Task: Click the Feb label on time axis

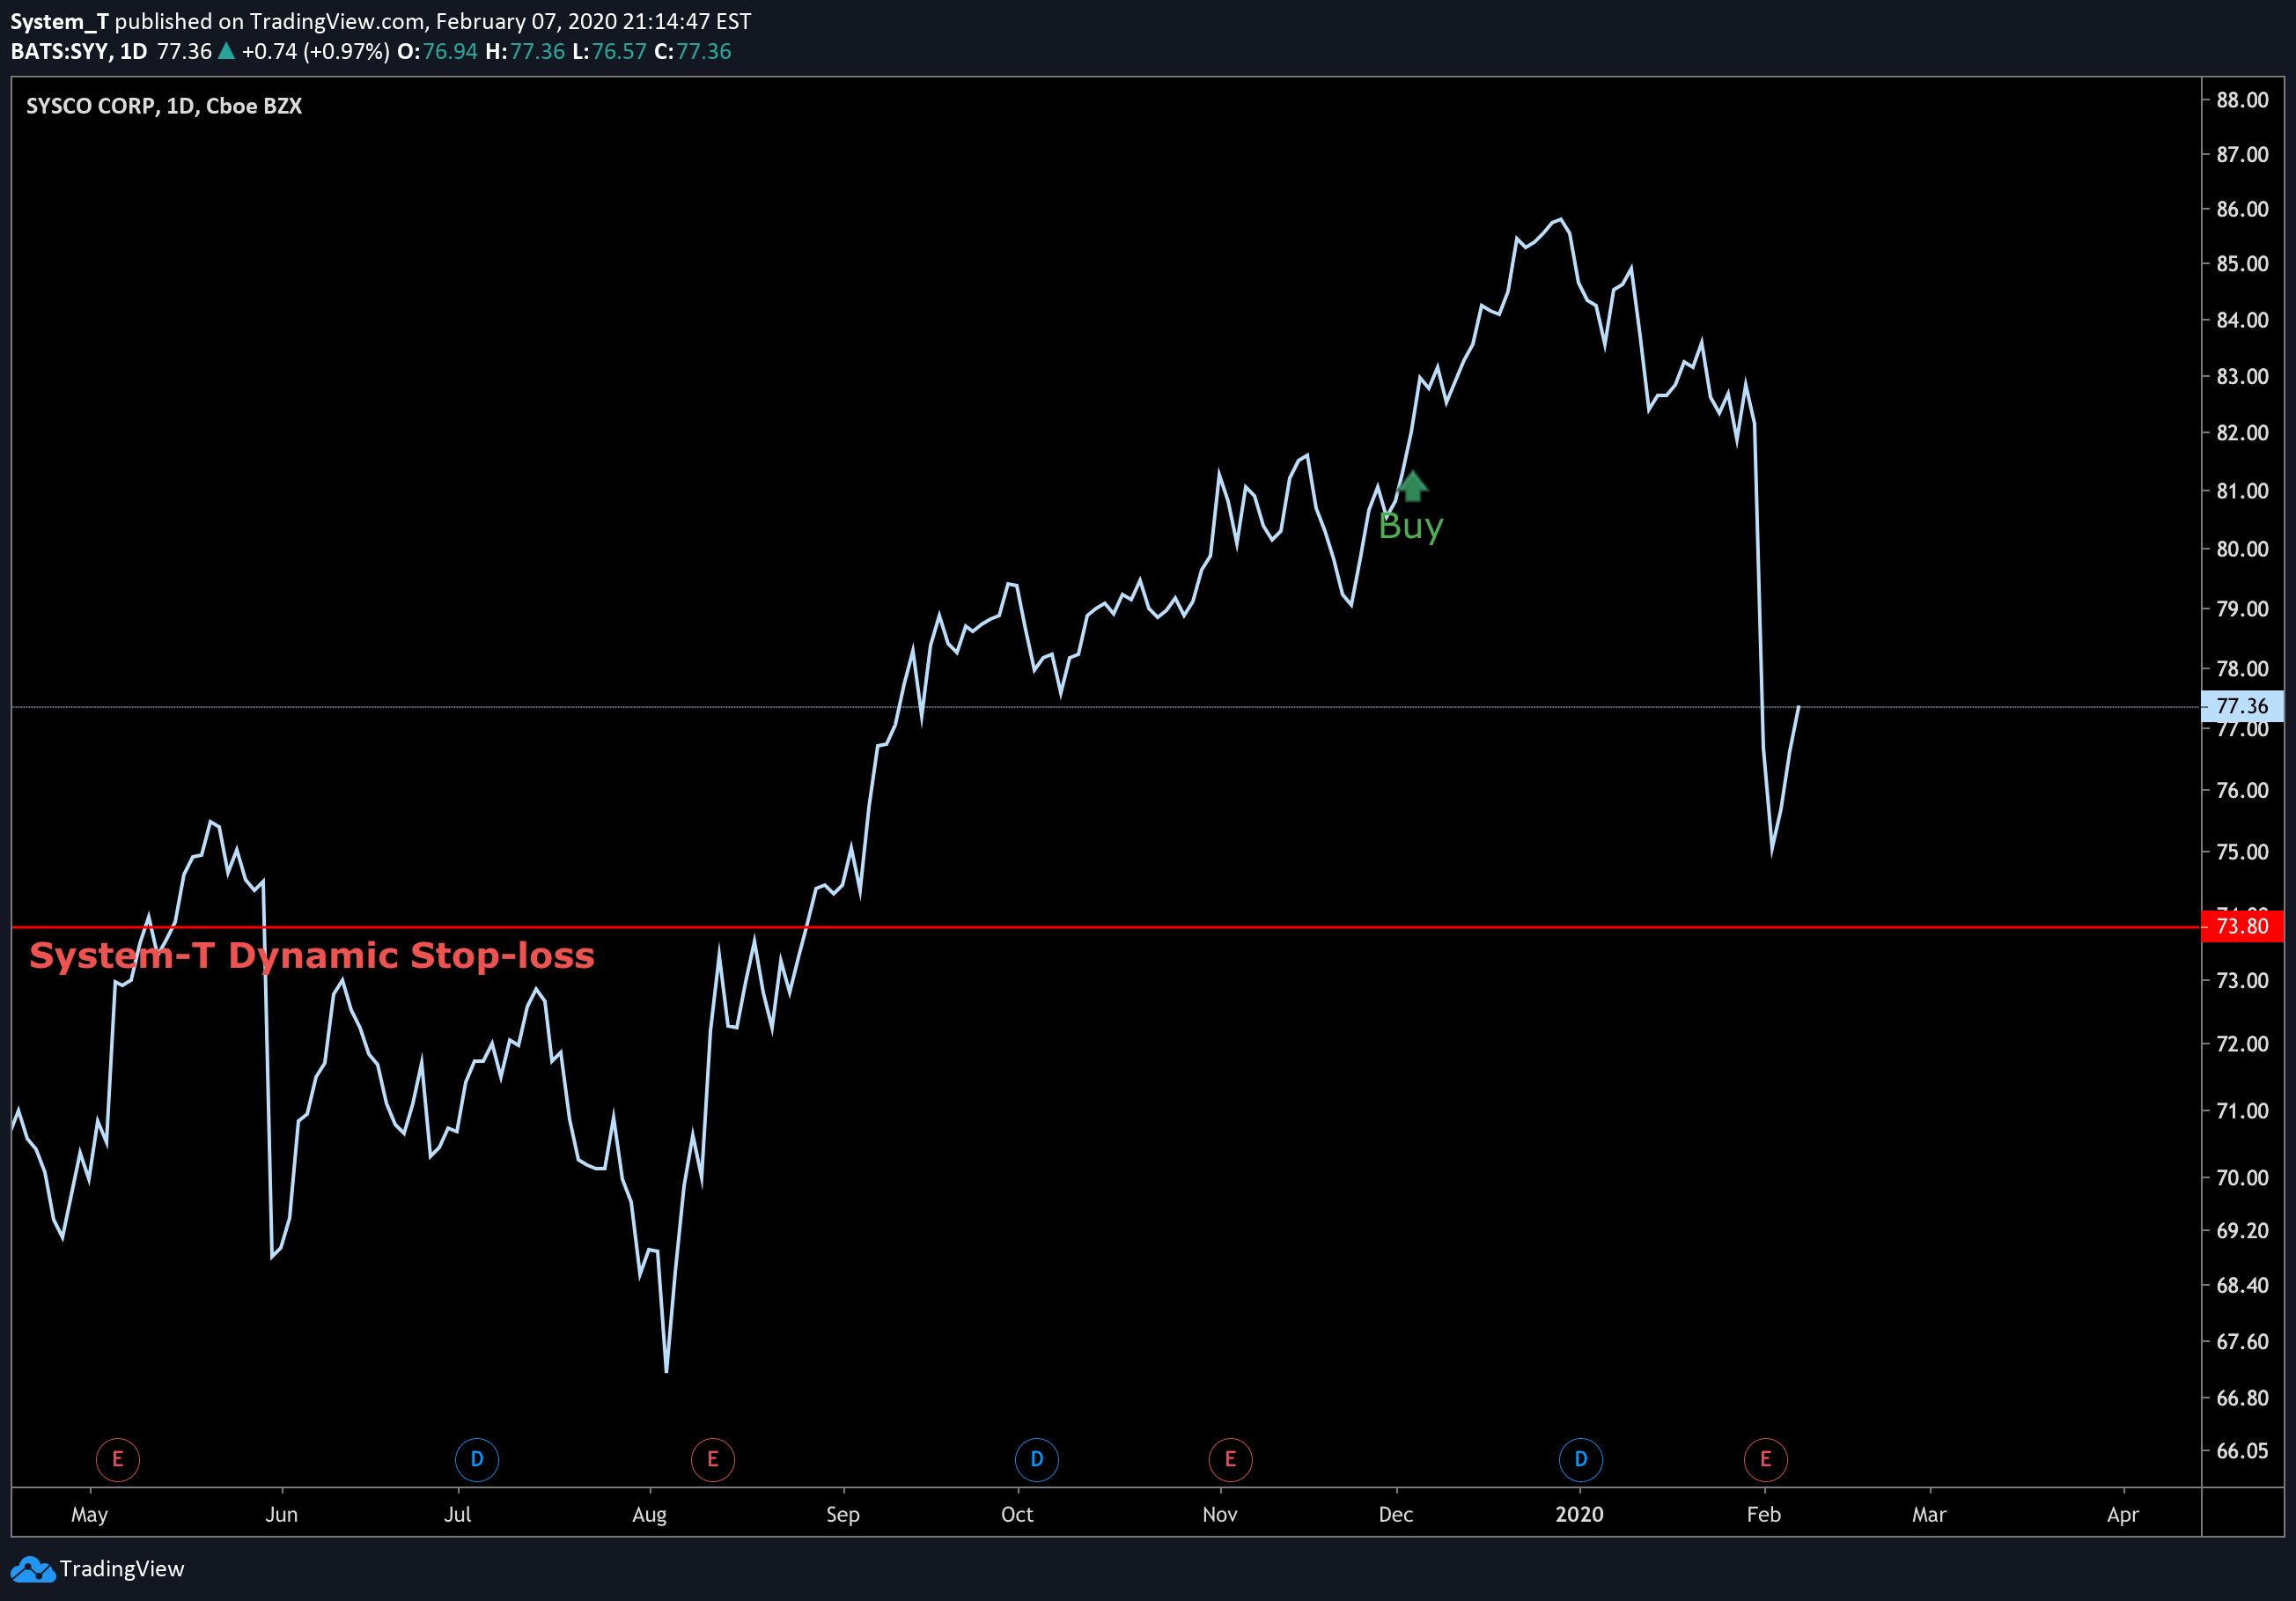Action: tap(1764, 1514)
